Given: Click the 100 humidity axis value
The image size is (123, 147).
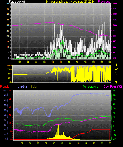Looking at the screenshot, I should (x=4, y=91).
